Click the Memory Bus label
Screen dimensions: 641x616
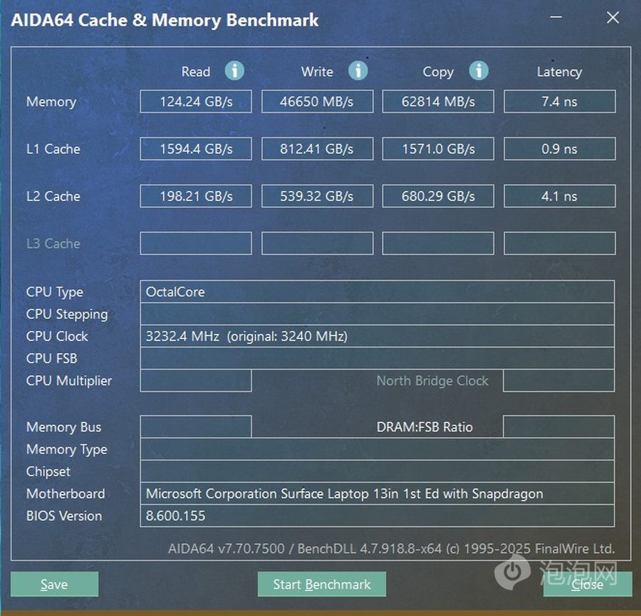click(x=64, y=427)
